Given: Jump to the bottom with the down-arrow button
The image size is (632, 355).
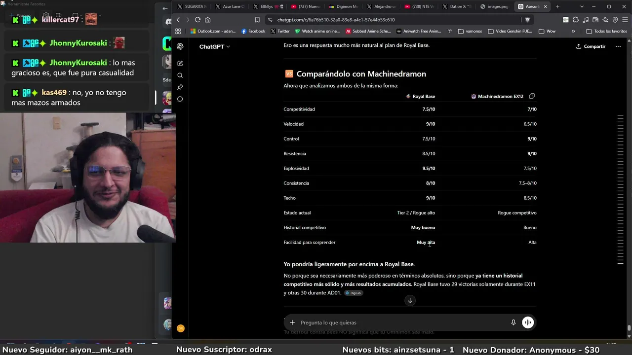Looking at the screenshot, I should coord(410,301).
